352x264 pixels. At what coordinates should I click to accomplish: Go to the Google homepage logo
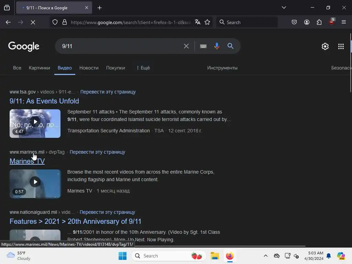[x=24, y=46]
